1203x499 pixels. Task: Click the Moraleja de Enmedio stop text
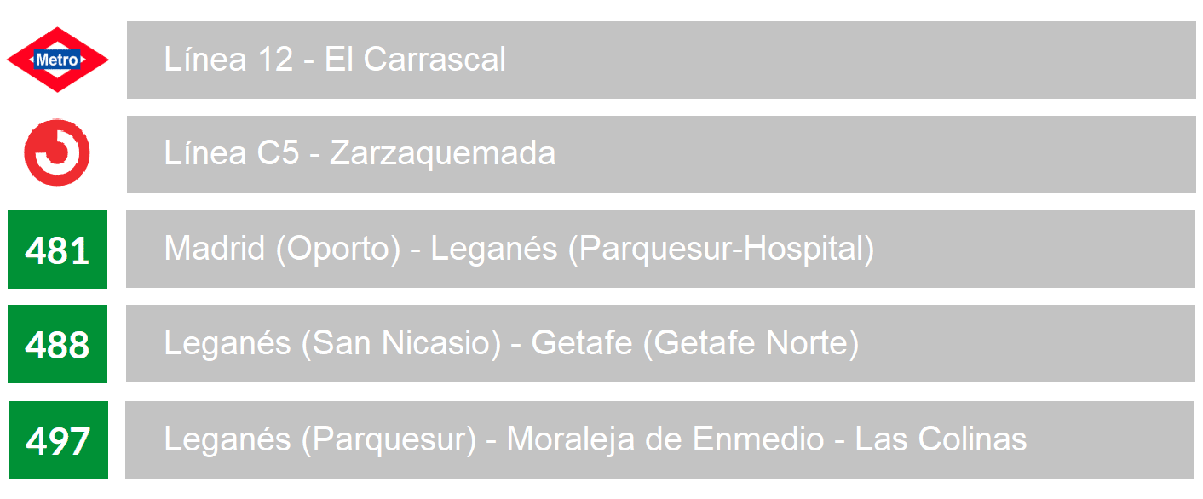[x=665, y=439]
